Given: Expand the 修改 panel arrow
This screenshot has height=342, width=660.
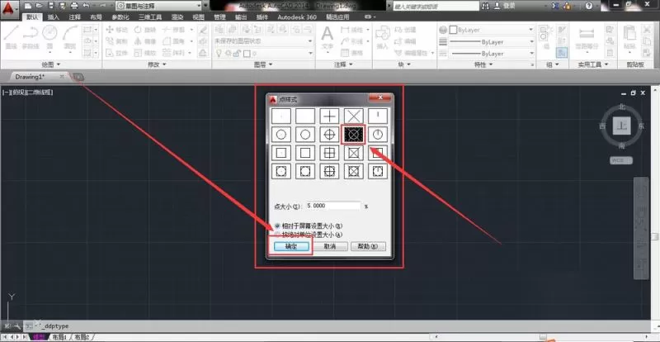Looking at the screenshot, I should [x=164, y=64].
